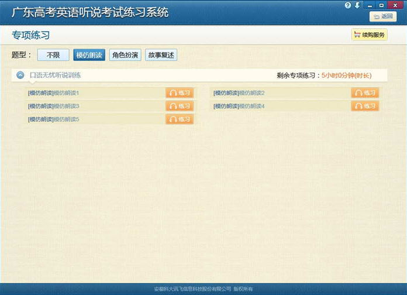Start practice for 模仿朗读2
This screenshot has width=407, height=295.
(x=365, y=93)
